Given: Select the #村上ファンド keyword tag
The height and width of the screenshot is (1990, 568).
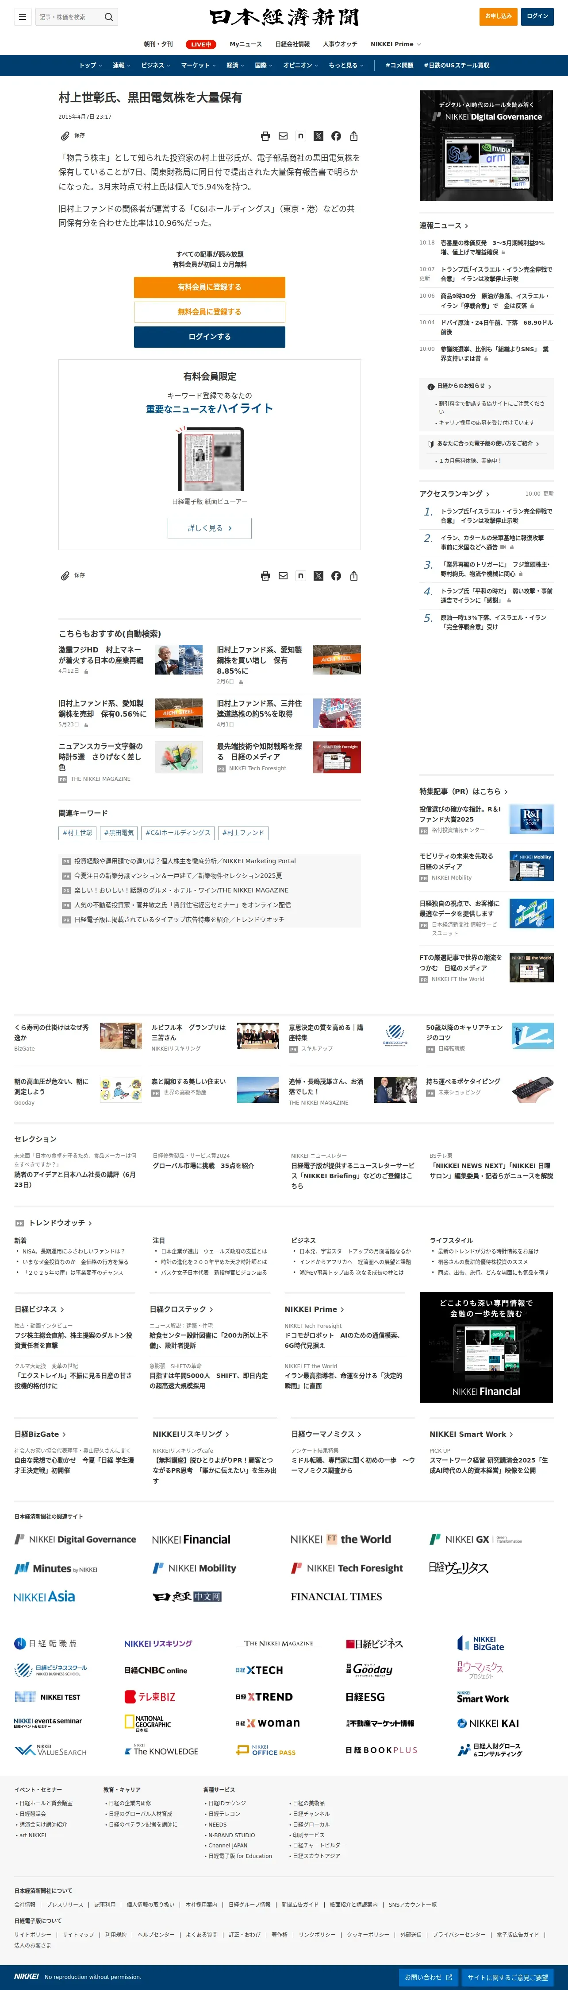Looking at the screenshot, I should tap(243, 833).
